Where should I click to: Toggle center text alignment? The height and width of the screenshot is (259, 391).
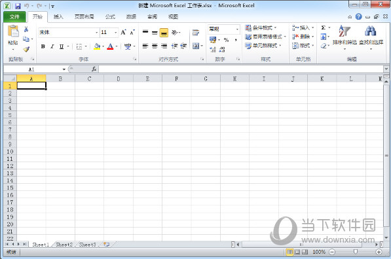(x=155, y=46)
